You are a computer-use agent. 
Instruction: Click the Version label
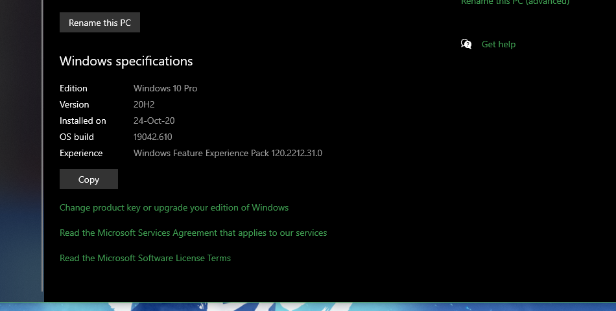click(x=75, y=104)
